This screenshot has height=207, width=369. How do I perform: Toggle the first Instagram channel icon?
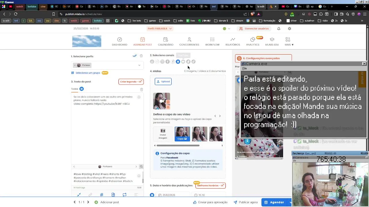[152, 62]
